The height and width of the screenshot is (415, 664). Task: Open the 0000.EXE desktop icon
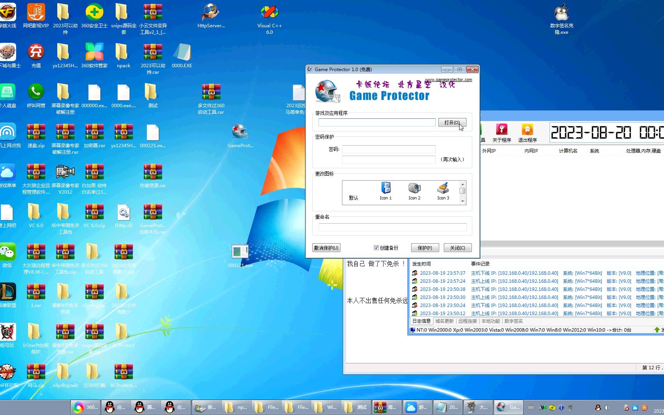pyautogui.click(x=182, y=56)
